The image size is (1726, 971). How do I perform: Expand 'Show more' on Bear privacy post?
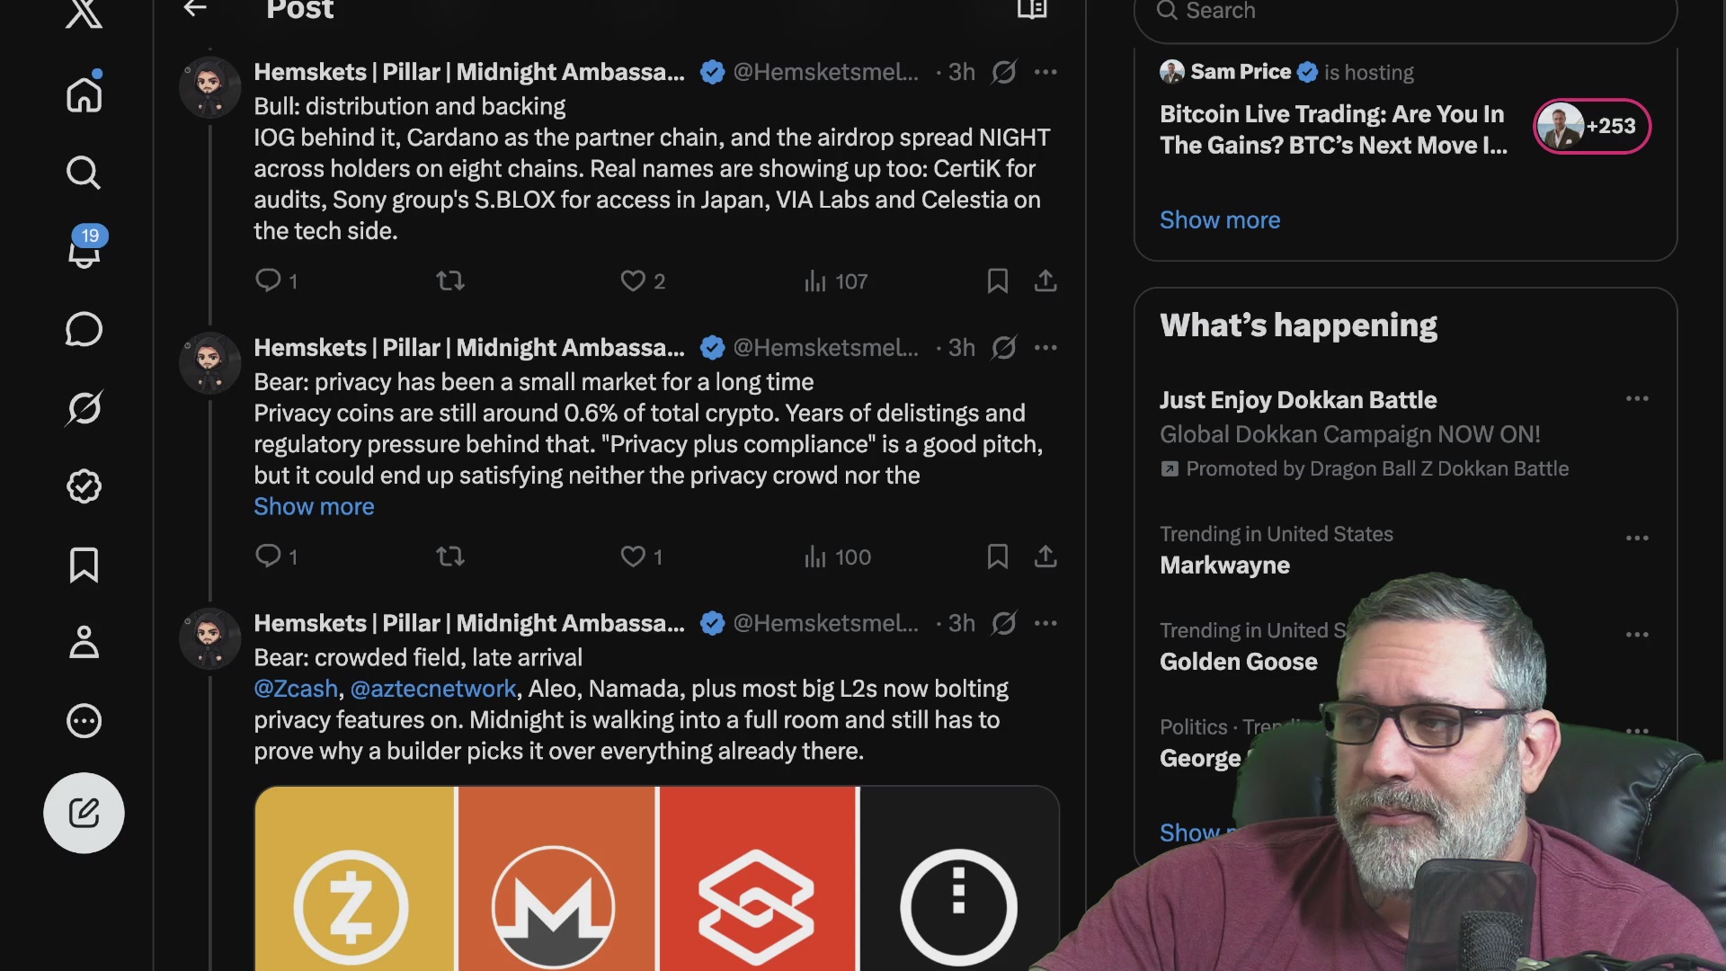[x=314, y=506]
